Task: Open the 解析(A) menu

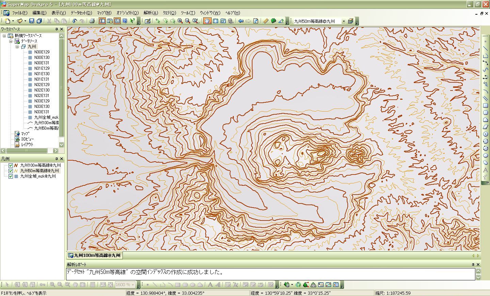Action: 151,13
